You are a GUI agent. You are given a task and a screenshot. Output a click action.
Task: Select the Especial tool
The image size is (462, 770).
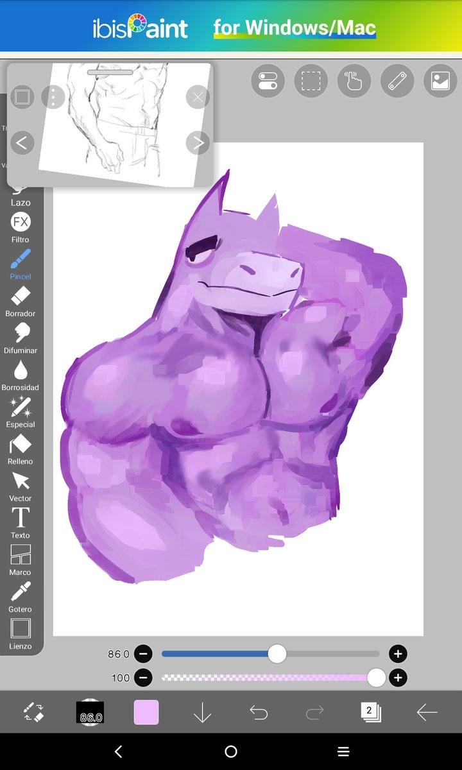coord(21,413)
